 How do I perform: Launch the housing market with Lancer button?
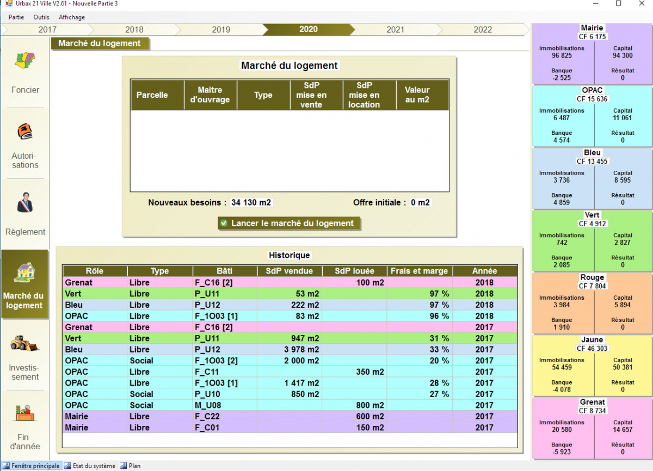point(289,224)
